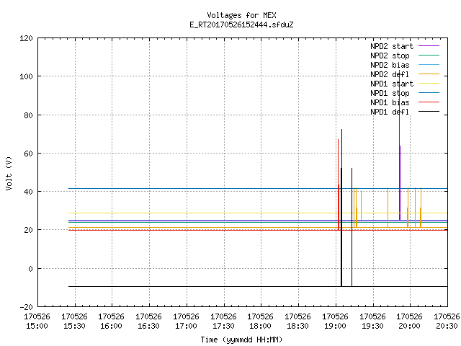This screenshot has height=346, width=461.
Task: Click the 'NPD2 stop' legend label
Action: point(390,56)
